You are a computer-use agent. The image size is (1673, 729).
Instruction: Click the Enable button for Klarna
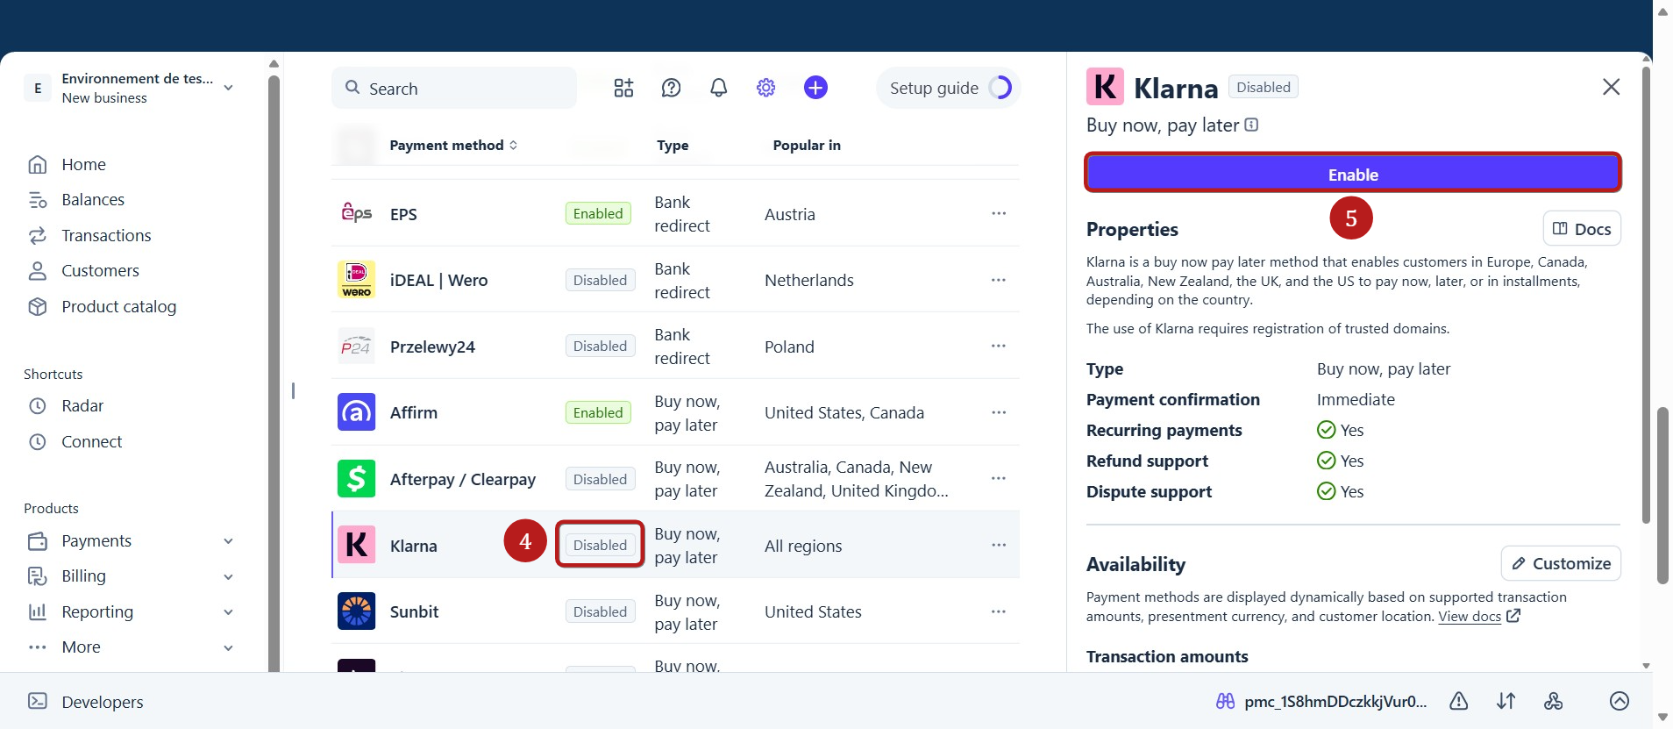(1353, 174)
